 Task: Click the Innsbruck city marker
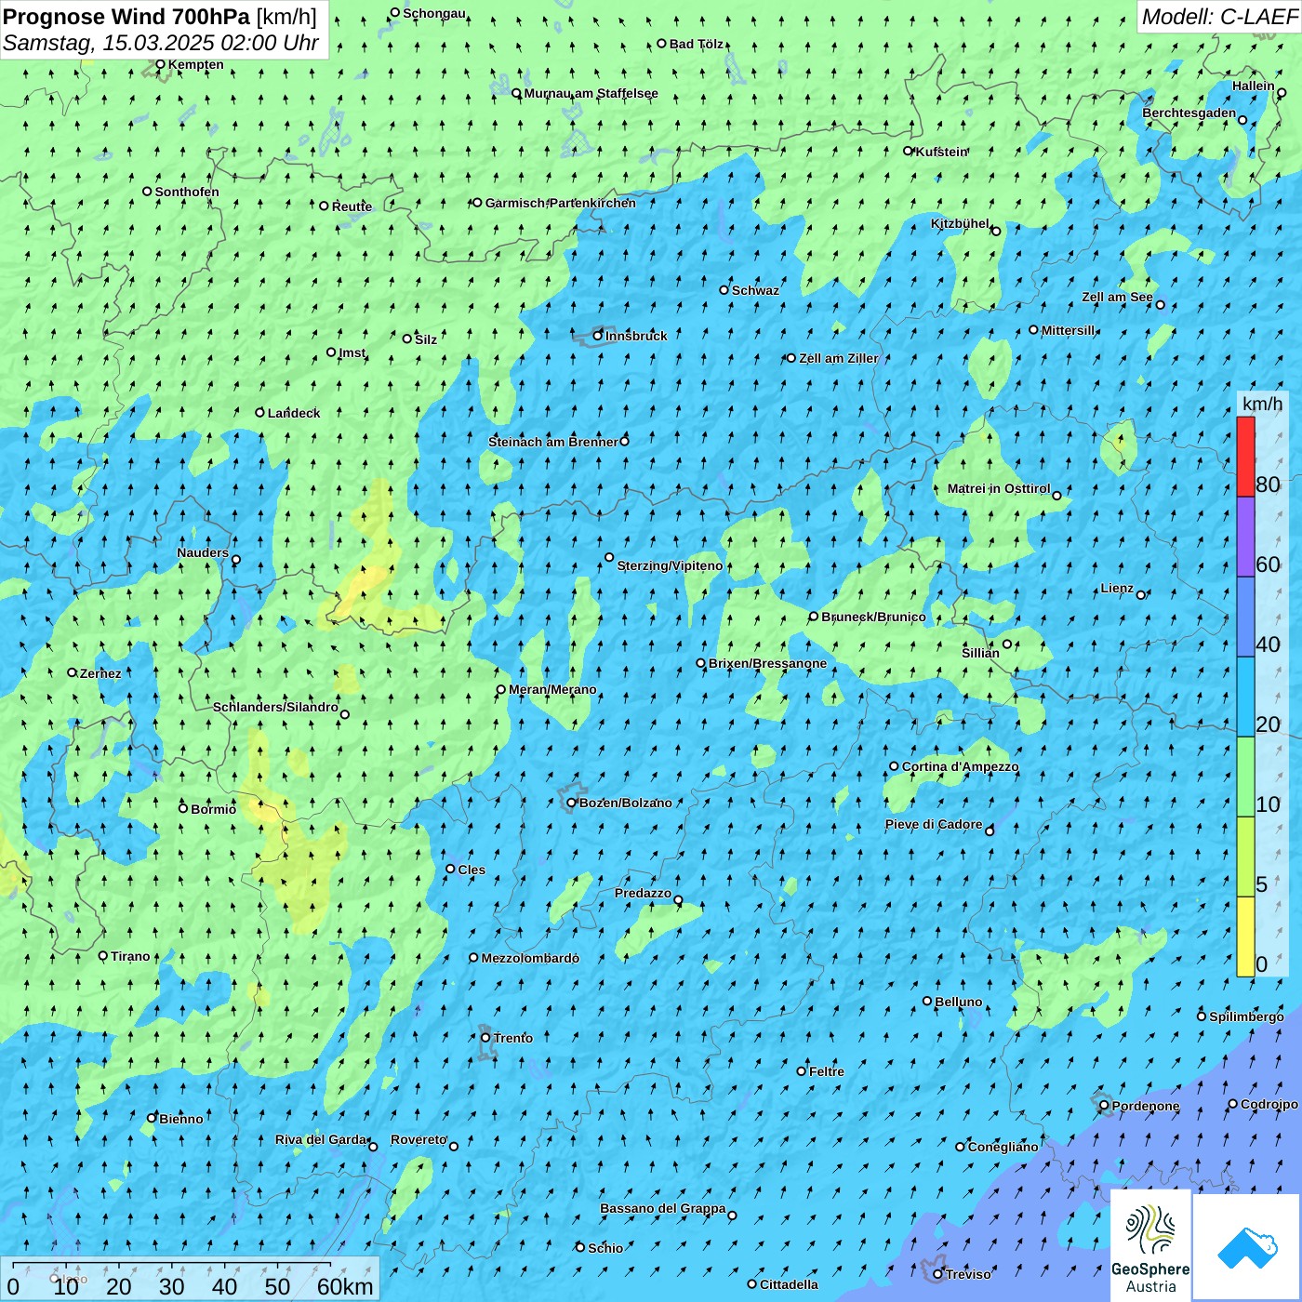[598, 336]
